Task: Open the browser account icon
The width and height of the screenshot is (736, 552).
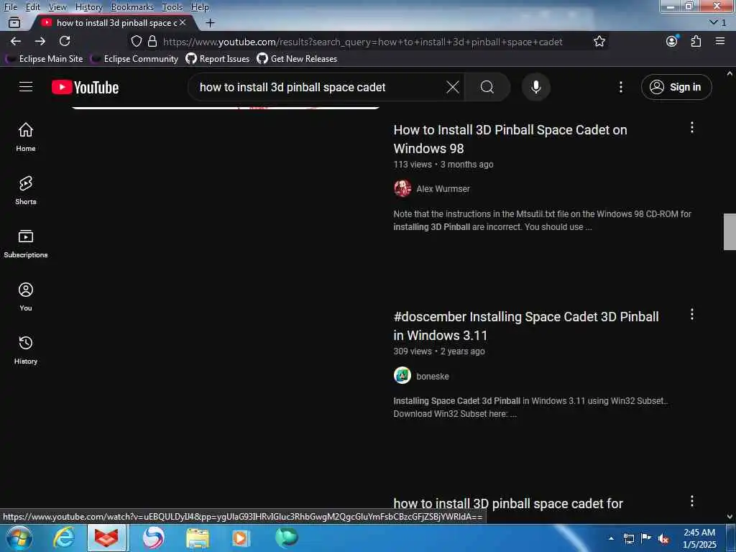Action: coord(672,41)
